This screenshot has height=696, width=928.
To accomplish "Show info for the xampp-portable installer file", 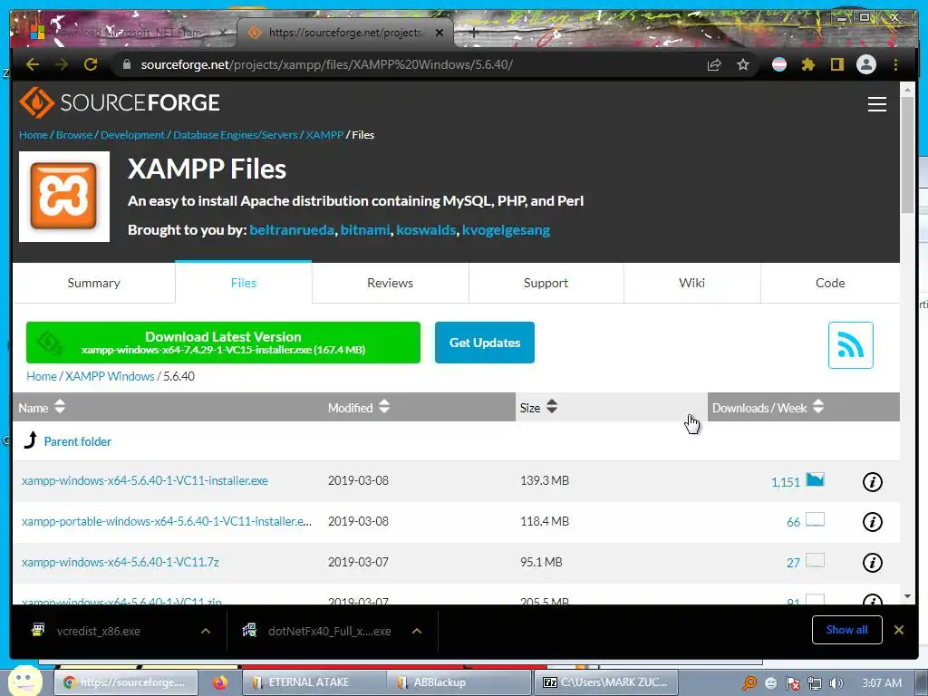I will [x=873, y=522].
